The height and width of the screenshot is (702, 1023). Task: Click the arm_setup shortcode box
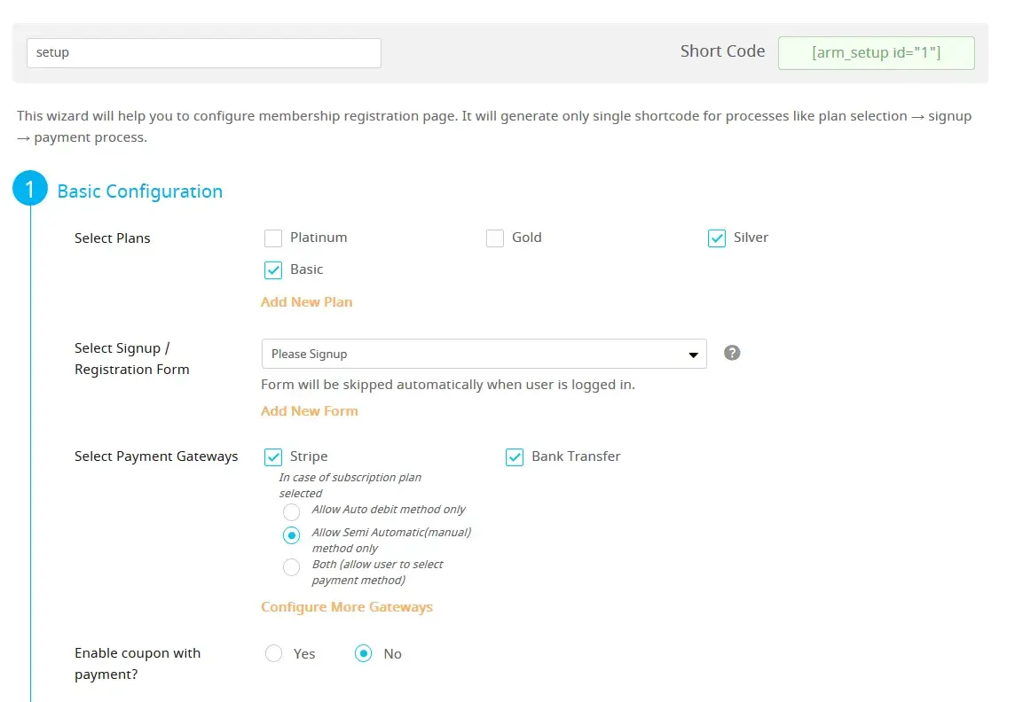[876, 53]
